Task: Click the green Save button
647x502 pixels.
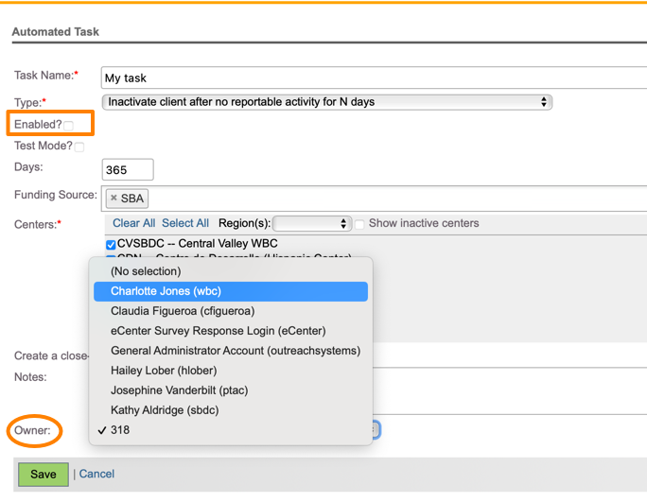Action: [x=43, y=475]
